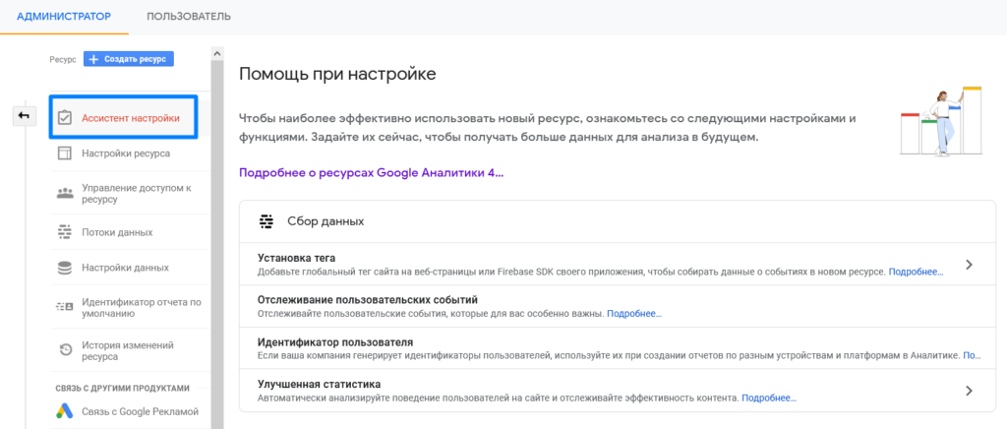Open Подробнее link under Отслеживание пользовательских событий
The height and width of the screenshot is (429, 1007).
(634, 314)
